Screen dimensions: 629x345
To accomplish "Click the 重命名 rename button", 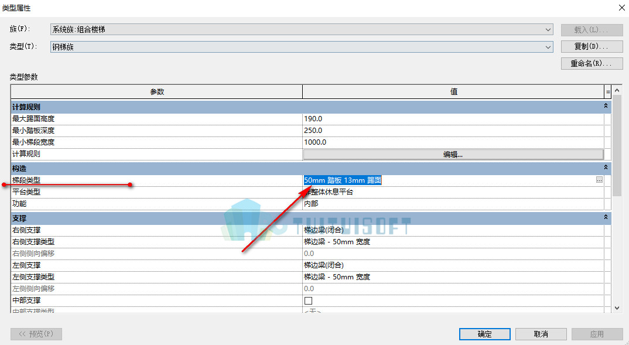I will click(592, 63).
